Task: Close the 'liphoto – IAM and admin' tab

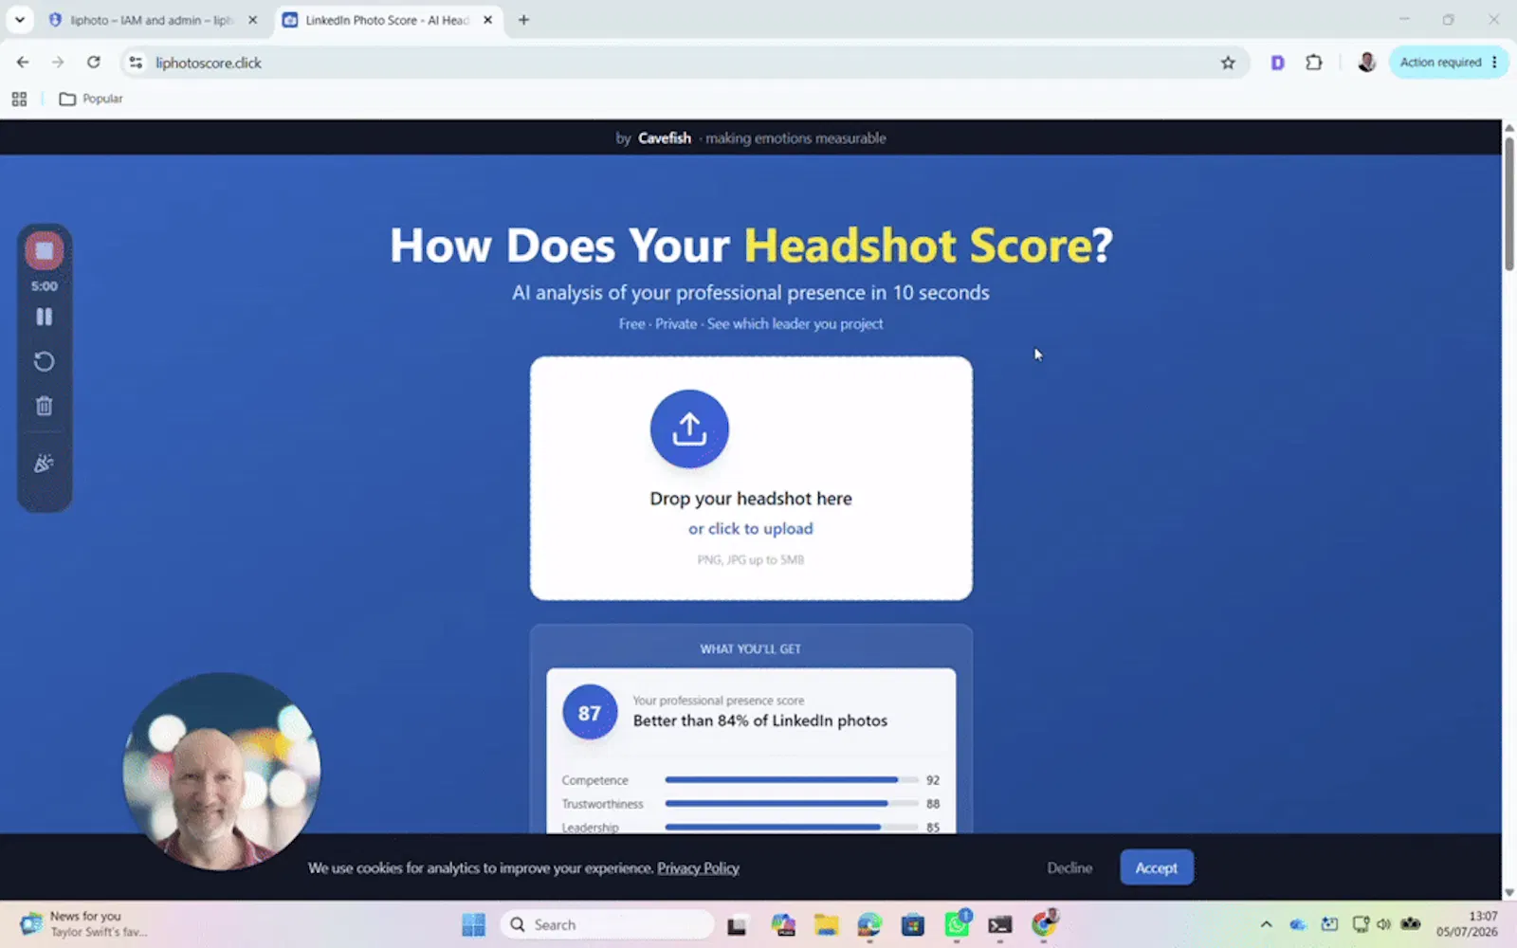Action: tap(252, 20)
